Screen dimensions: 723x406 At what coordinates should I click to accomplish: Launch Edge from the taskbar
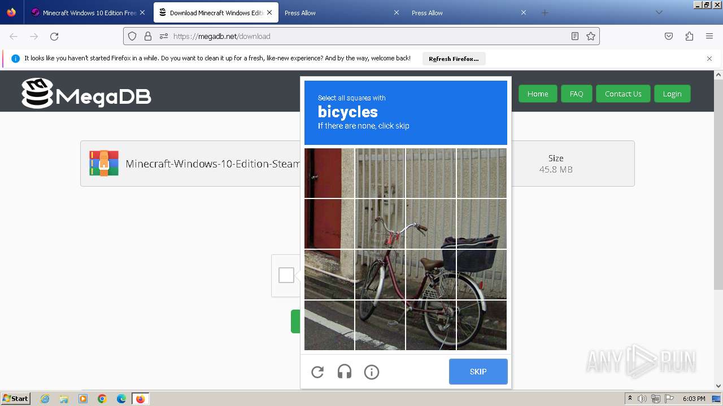click(121, 399)
